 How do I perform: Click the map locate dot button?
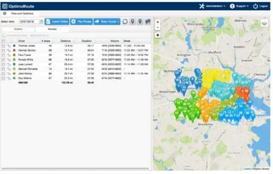point(158,35)
